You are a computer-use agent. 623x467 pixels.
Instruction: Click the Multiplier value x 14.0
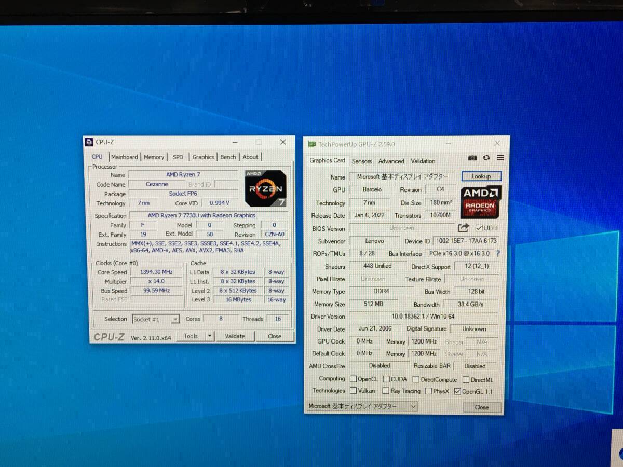tap(156, 281)
